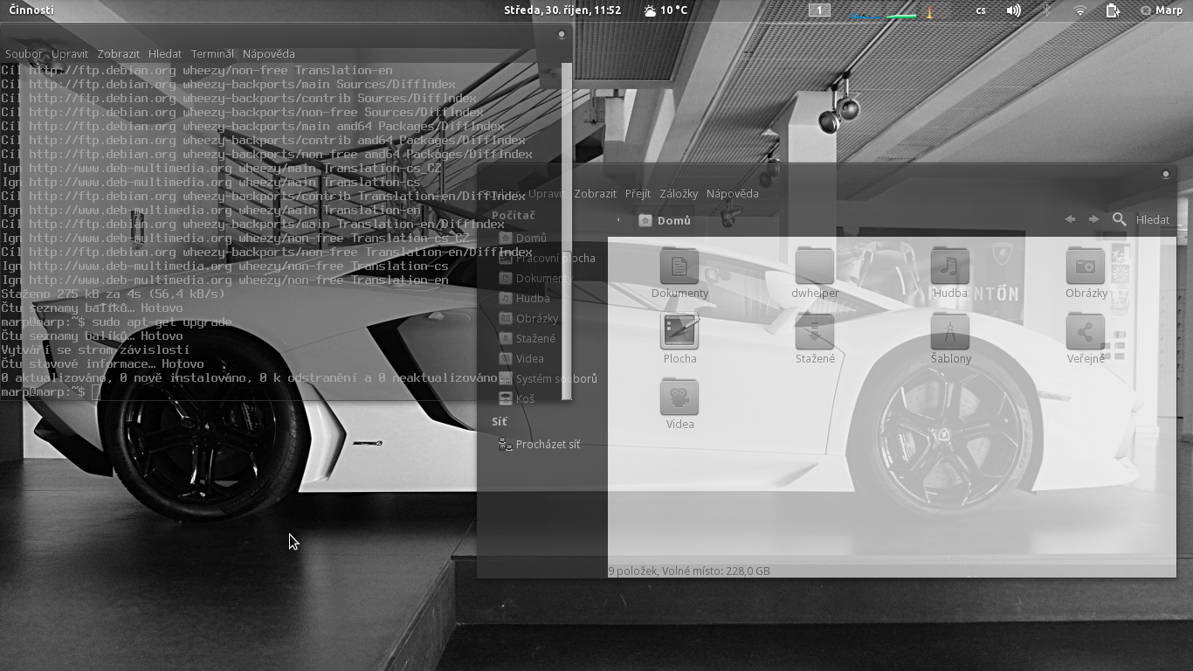
Task: Select Pracovní plocha in the sidebar
Action: pos(547,258)
